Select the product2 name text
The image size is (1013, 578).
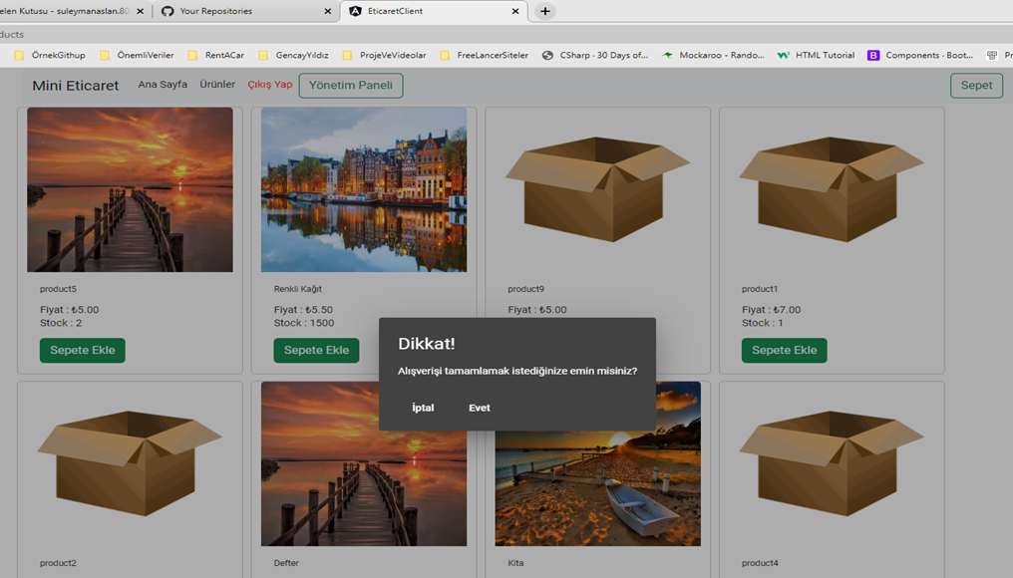(x=58, y=563)
